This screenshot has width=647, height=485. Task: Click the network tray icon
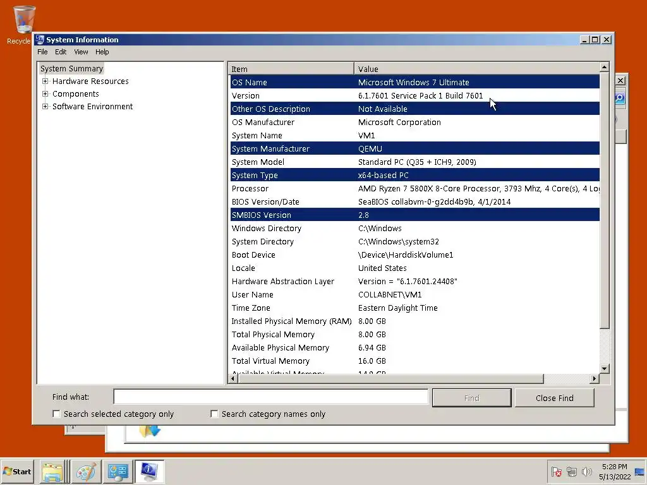[571, 472]
